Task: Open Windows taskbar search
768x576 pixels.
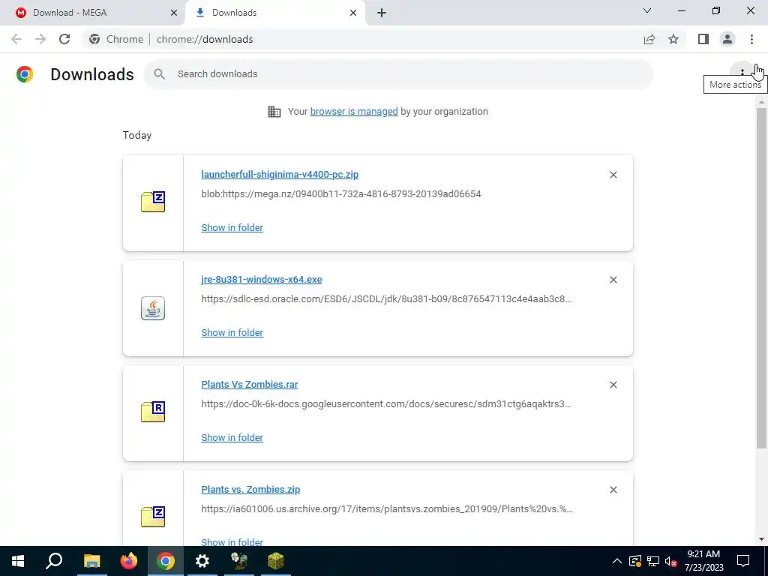Action: (x=54, y=561)
